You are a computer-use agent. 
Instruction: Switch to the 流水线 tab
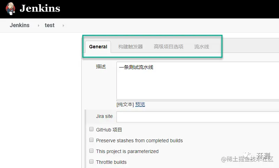[202, 47]
